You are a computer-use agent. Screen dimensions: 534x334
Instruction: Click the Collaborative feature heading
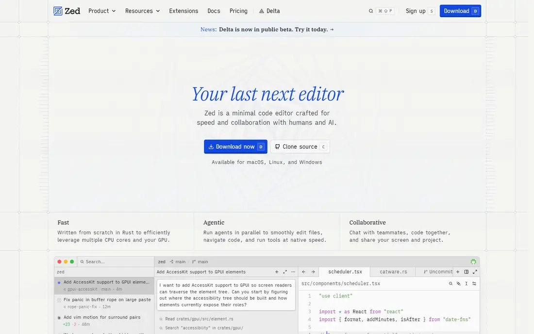(x=367, y=222)
